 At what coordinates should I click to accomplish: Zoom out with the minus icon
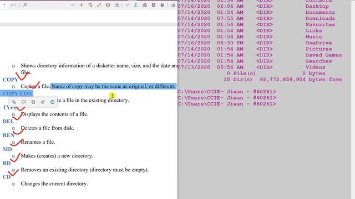pos(73,5)
